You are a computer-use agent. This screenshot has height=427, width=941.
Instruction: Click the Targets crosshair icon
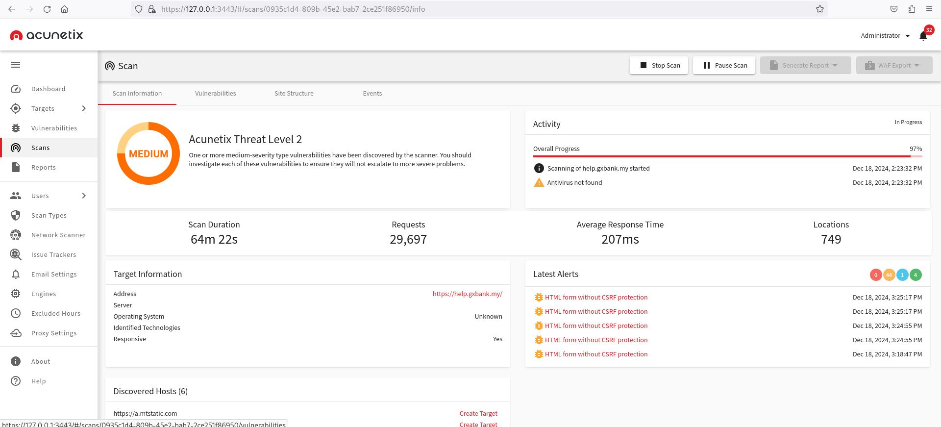tap(16, 108)
